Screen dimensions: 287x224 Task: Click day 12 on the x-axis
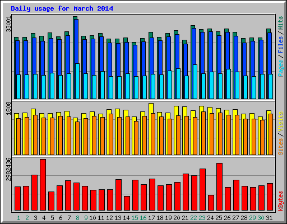tap(109, 218)
